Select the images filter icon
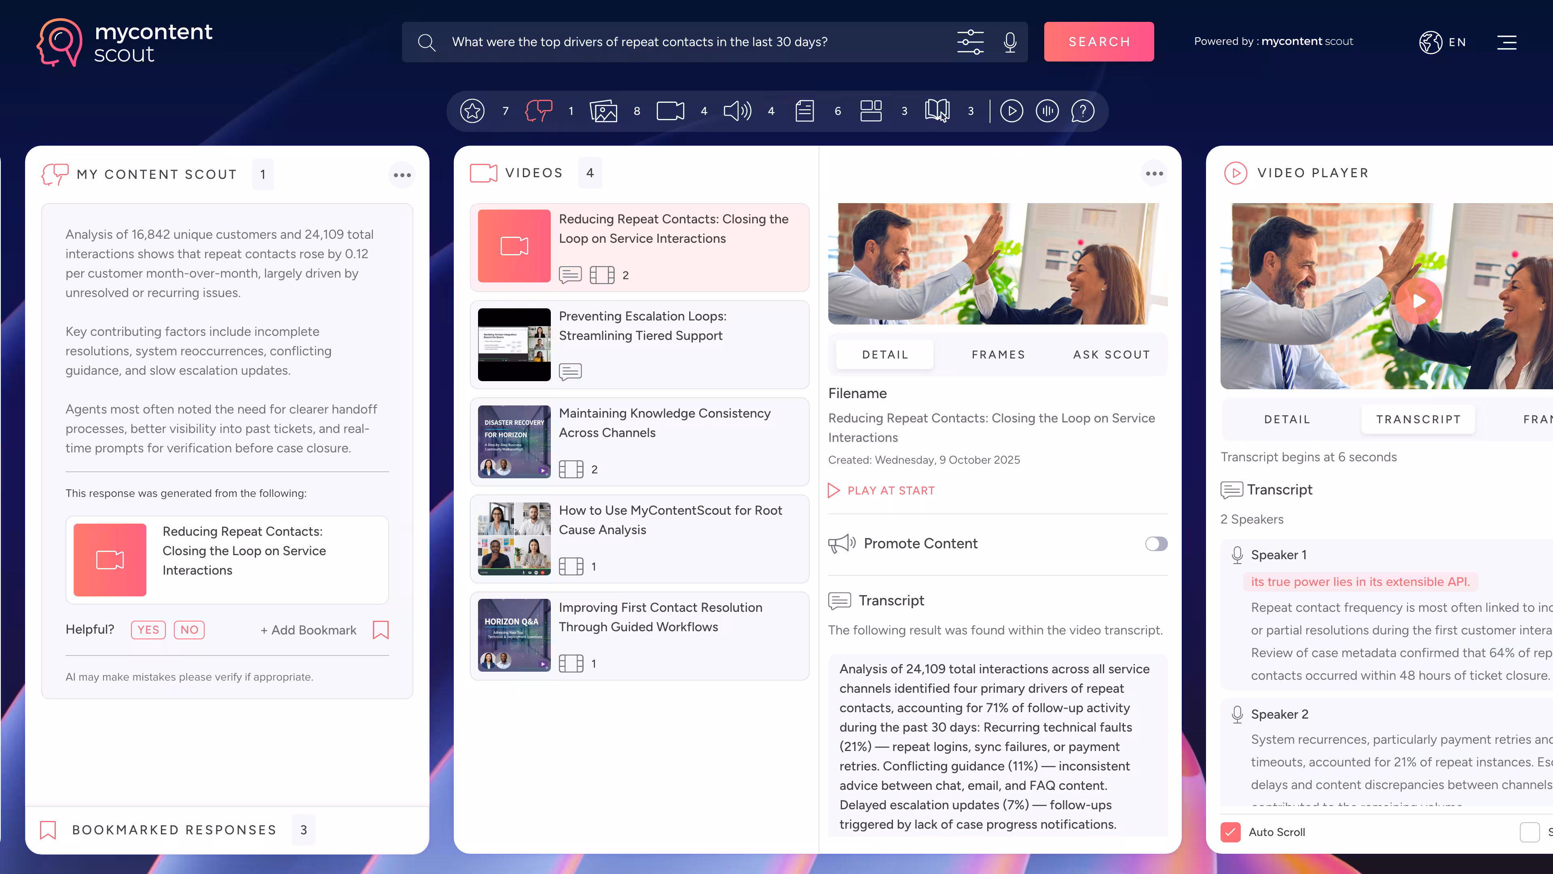Screen dimensions: 1553x874 click(x=603, y=111)
